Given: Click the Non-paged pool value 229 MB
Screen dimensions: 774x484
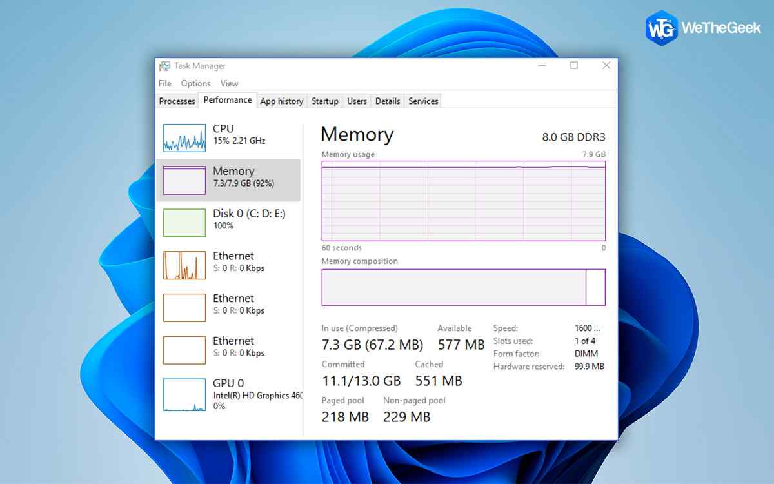Looking at the screenshot, I should 406,417.
